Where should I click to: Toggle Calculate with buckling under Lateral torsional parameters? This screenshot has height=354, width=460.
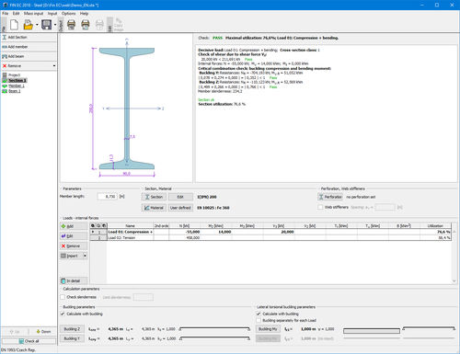pos(259,314)
